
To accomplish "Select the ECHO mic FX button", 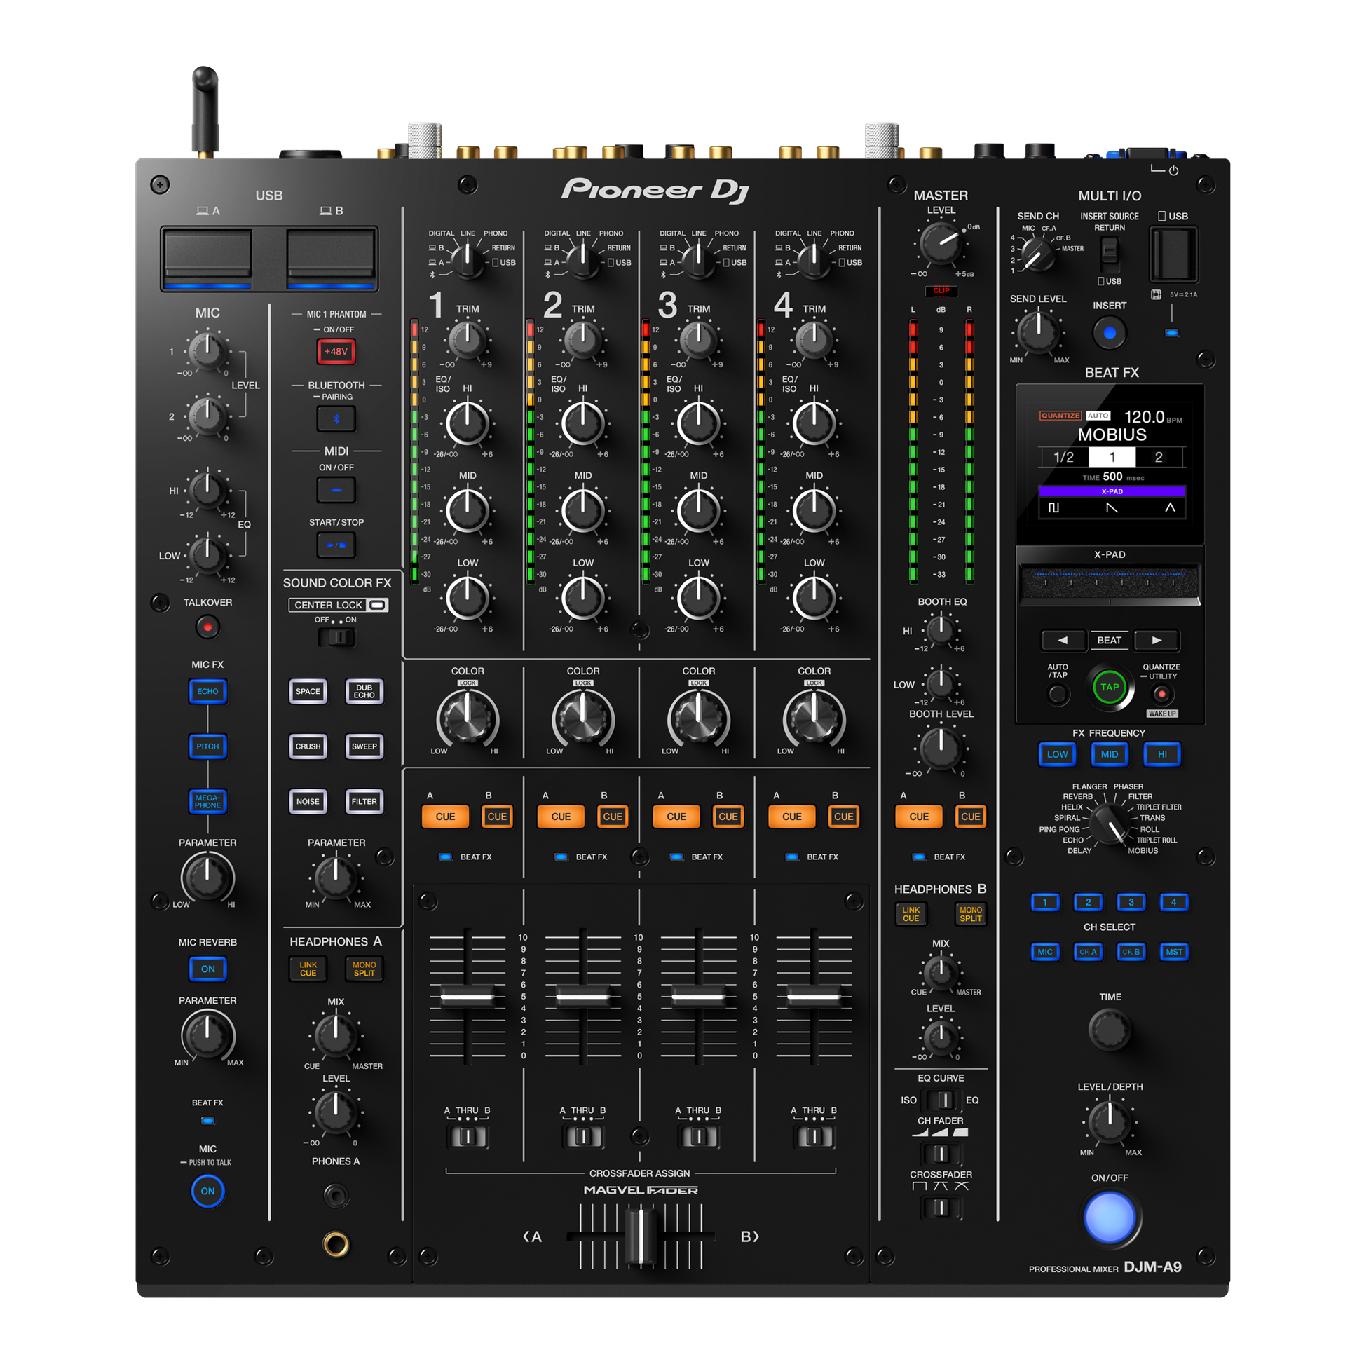I will tap(207, 691).
